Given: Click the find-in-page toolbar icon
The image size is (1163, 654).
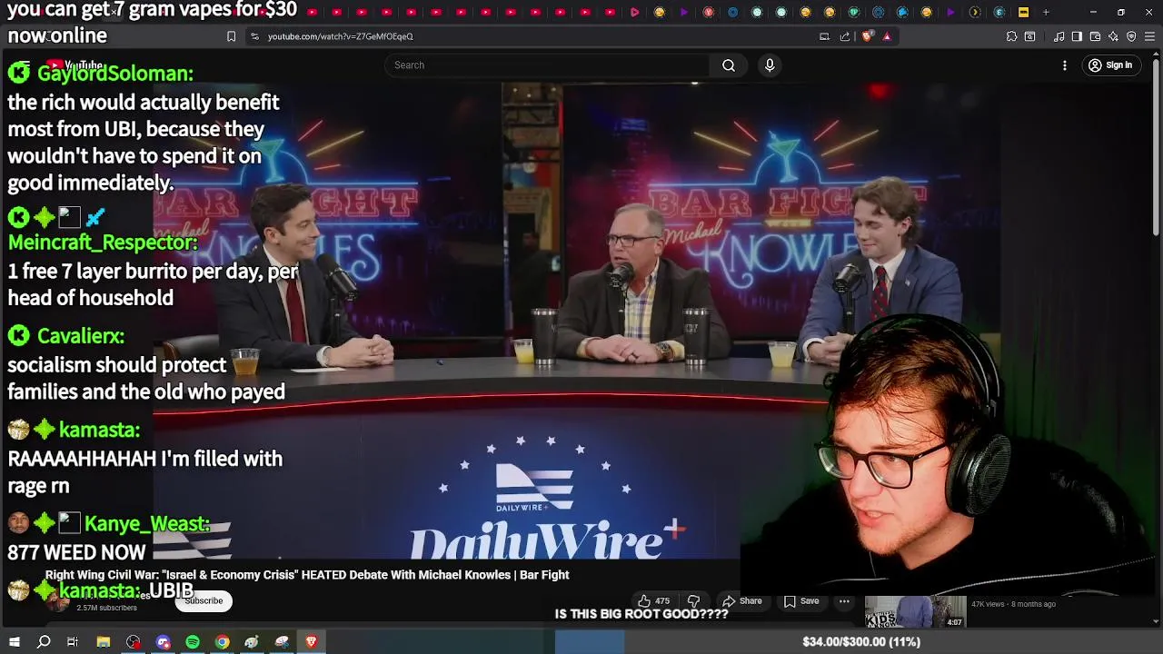Looking at the screenshot, I should point(1029,36).
